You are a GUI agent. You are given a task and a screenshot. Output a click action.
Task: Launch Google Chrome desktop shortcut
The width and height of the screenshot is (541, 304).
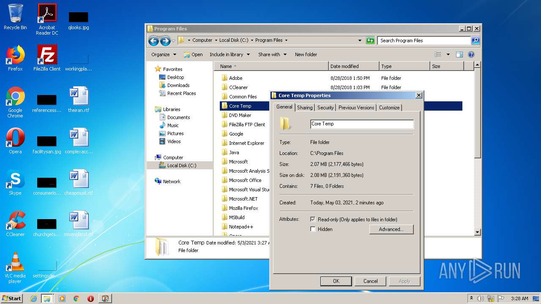(15, 102)
